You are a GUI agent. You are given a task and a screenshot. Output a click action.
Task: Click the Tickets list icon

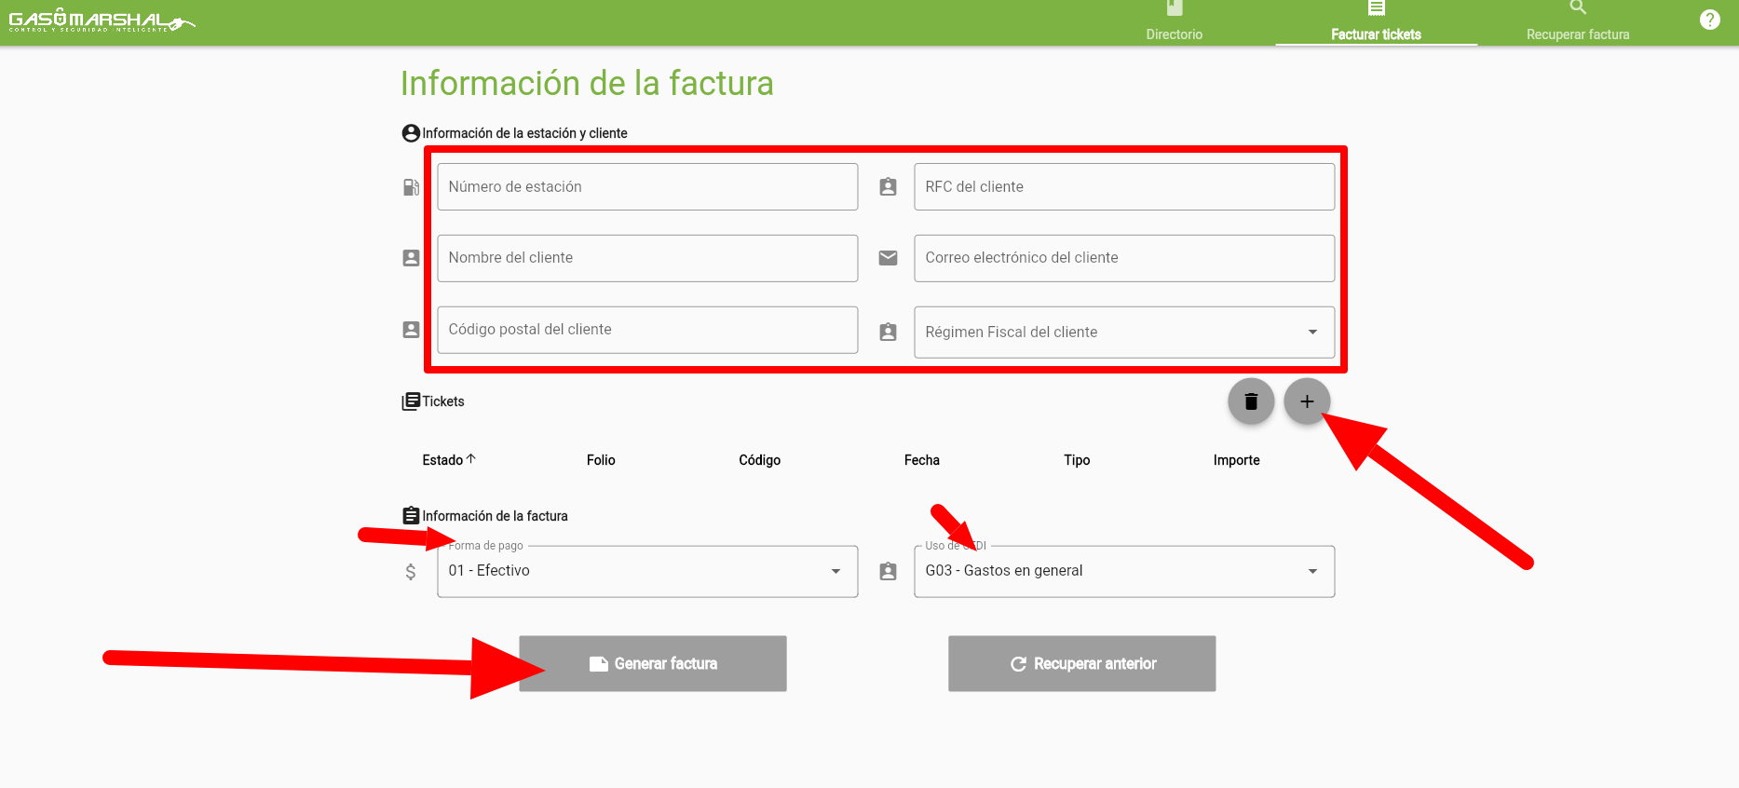click(x=411, y=401)
